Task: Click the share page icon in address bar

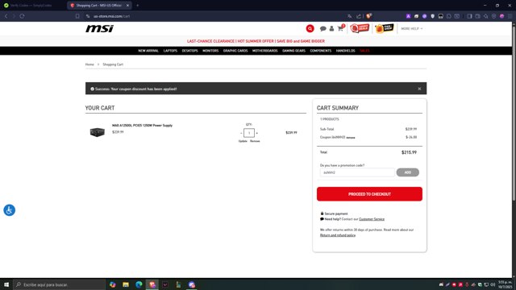Action: pos(359,16)
